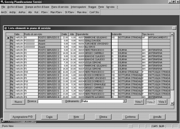Click the Nuovo button
Screen dimensions: 180x129
[18, 102]
